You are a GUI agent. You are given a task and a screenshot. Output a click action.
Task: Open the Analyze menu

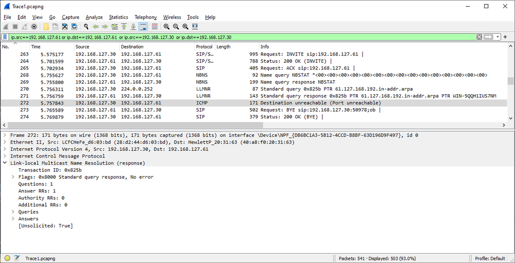94,17
